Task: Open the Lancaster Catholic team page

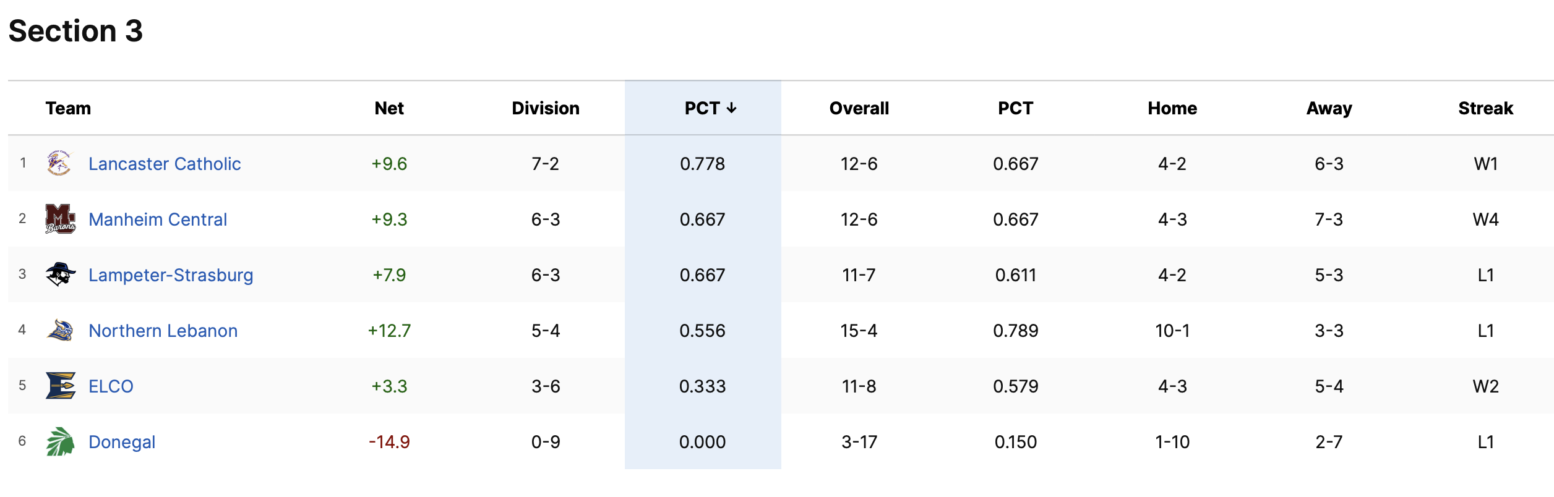Action: point(165,164)
